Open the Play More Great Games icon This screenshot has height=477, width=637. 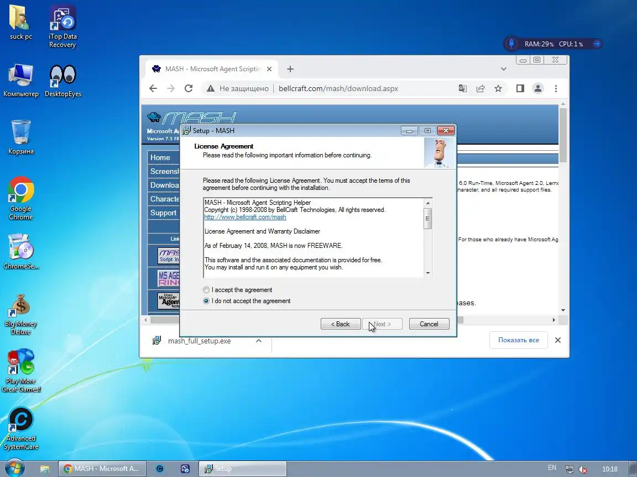pyautogui.click(x=20, y=370)
